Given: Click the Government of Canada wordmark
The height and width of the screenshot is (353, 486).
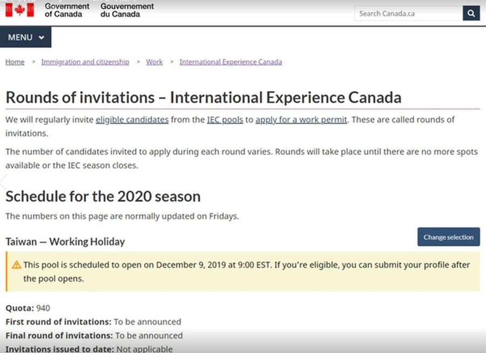Looking at the screenshot, I should point(67,10).
